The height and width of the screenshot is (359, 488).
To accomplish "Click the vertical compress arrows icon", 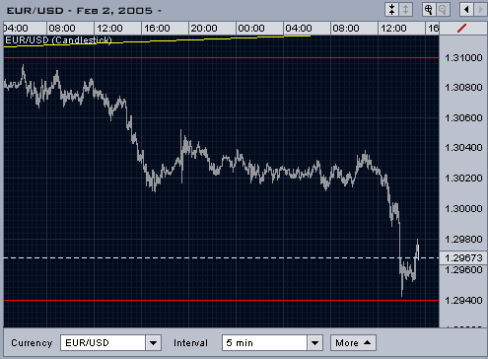I will coord(391,10).
